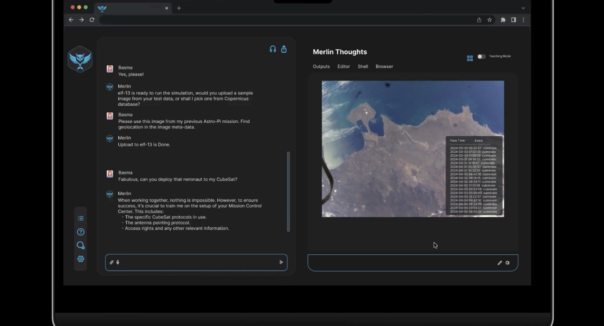Start voice input with the microphone icon
604x326 pixels.
pyautogui.click(x=118, y=262)
